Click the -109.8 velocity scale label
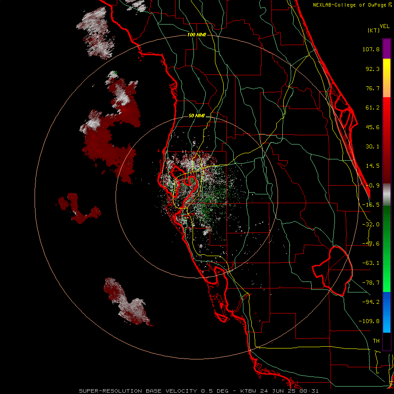The height and width of the screenshot is (394, 394). click(x=369, y=321)
